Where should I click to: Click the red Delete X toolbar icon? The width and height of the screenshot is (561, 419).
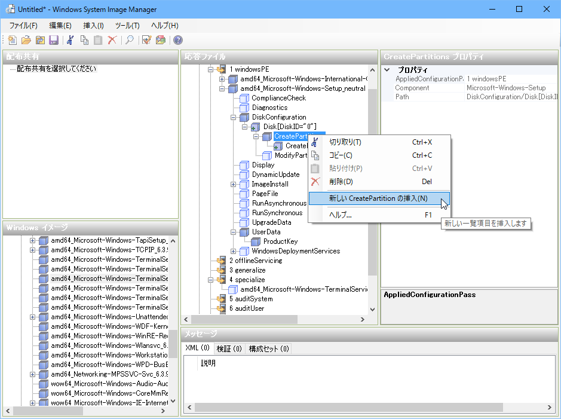pos(112,40)
